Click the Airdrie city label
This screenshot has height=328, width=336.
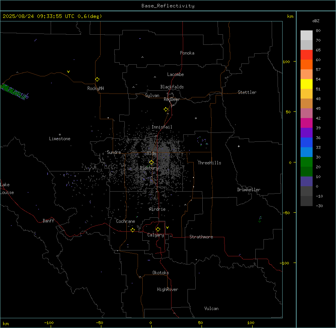click(157, 209)
